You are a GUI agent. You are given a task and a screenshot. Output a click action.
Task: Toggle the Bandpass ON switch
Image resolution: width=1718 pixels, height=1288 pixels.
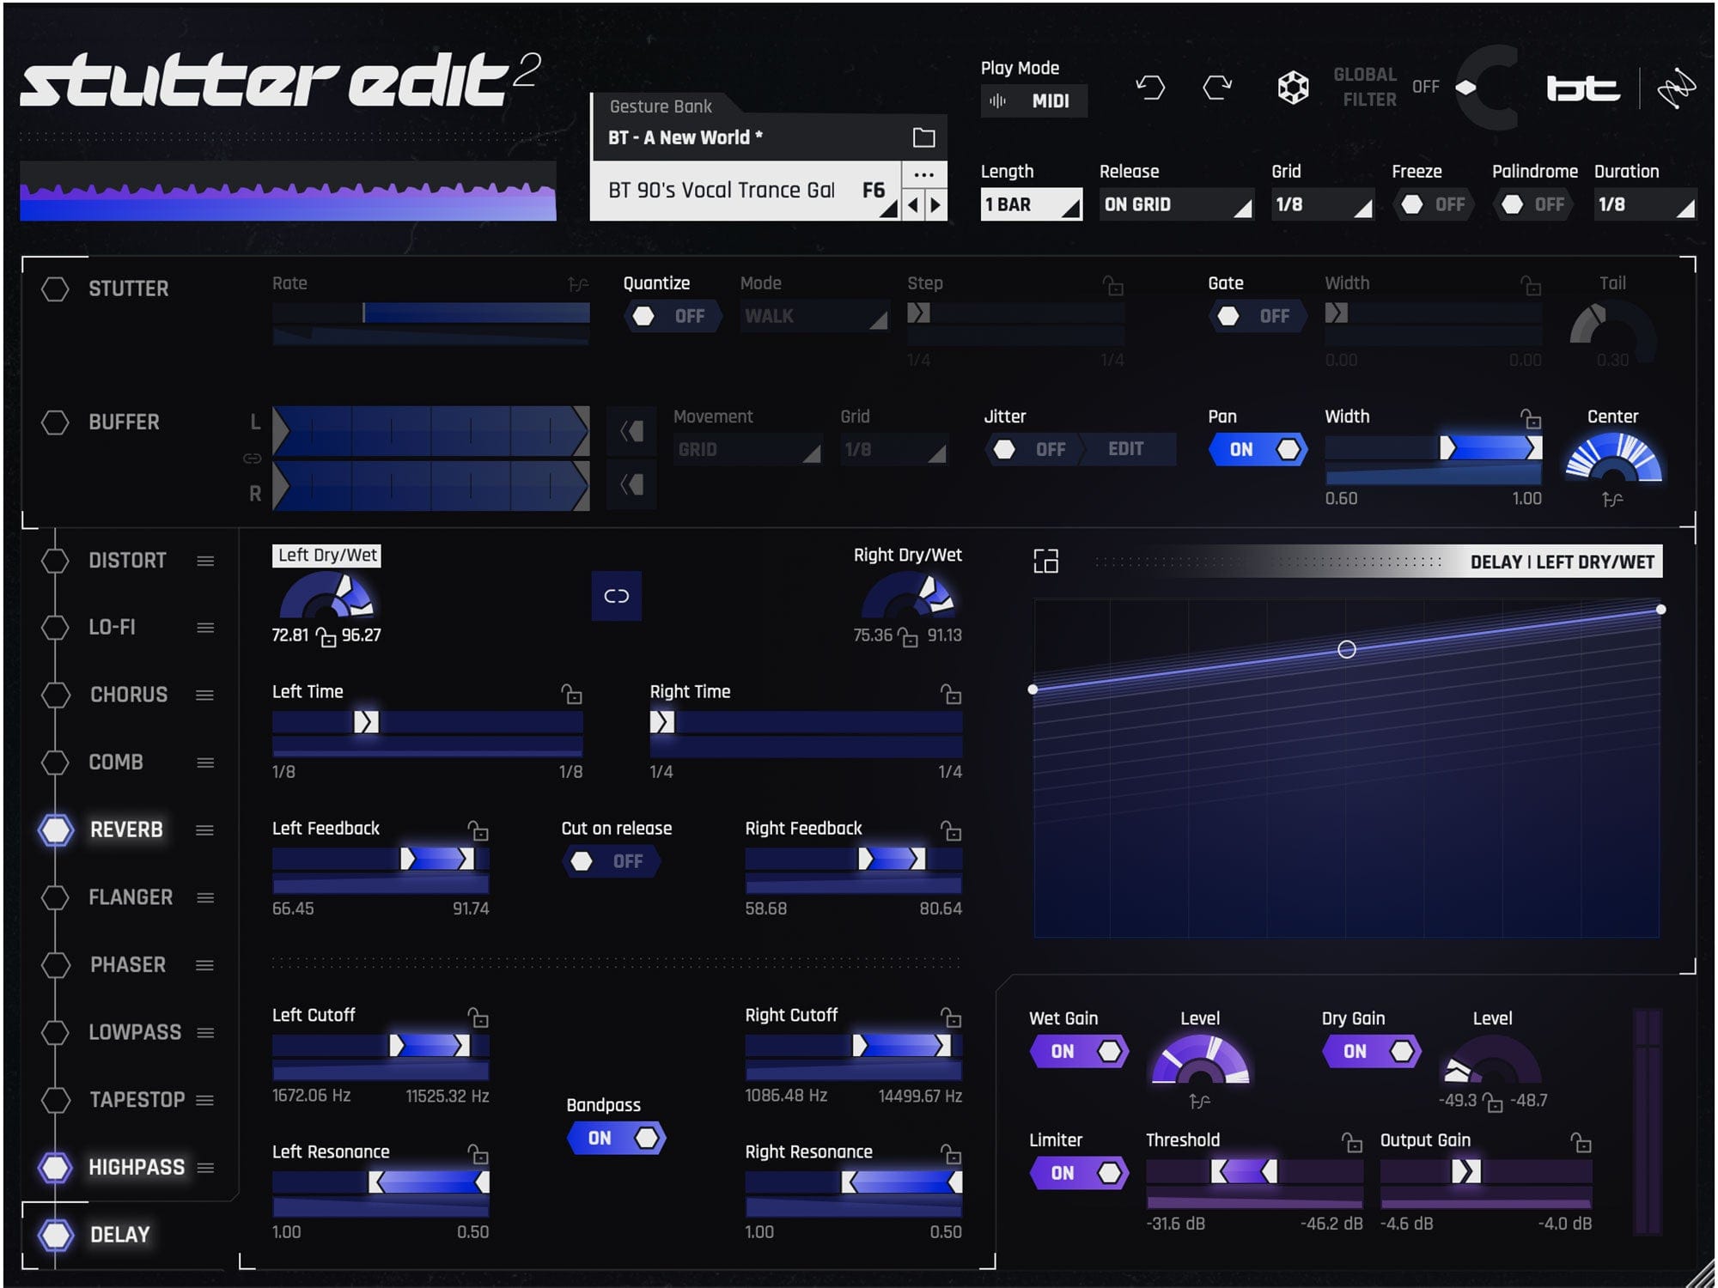pyautogui.click(x=617, y=1135)
